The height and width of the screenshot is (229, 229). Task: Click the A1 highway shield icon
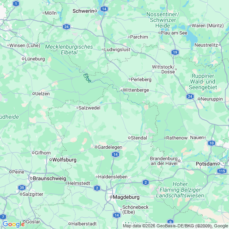(16, 4)
